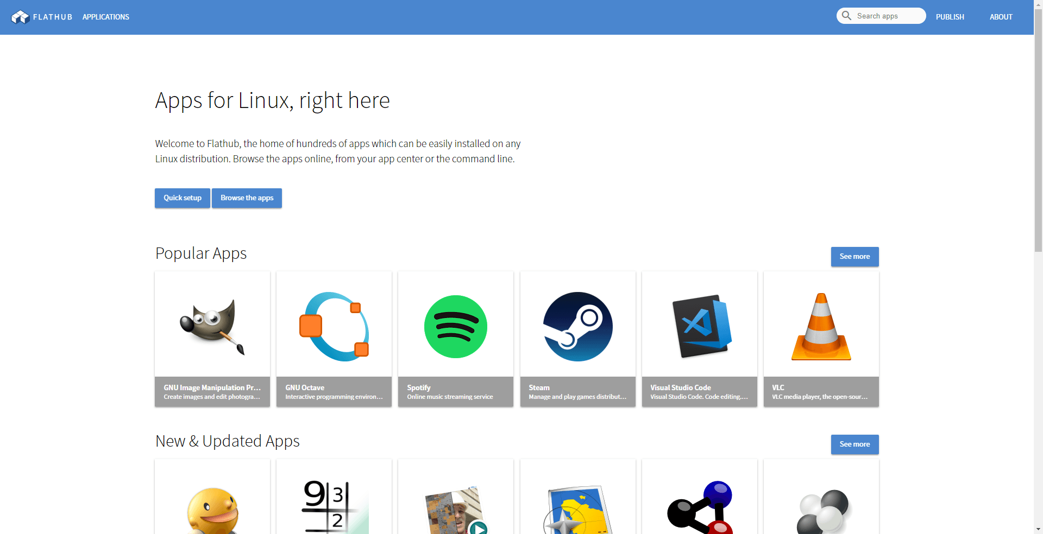1043x534 pixels.
Task: Click the Visual Studio Code caption
Action: [x=700, y=392]
